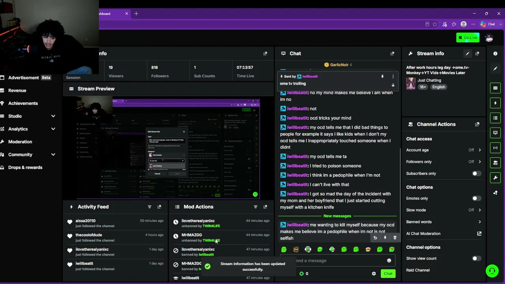Unpin the pinned message using pin icon

(382, 77)
